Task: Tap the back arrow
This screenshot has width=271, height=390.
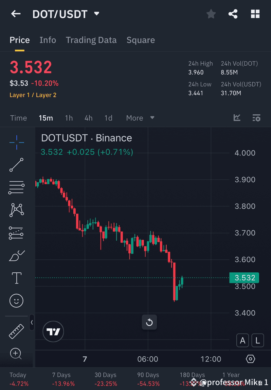Action: (x=16, y=14)
